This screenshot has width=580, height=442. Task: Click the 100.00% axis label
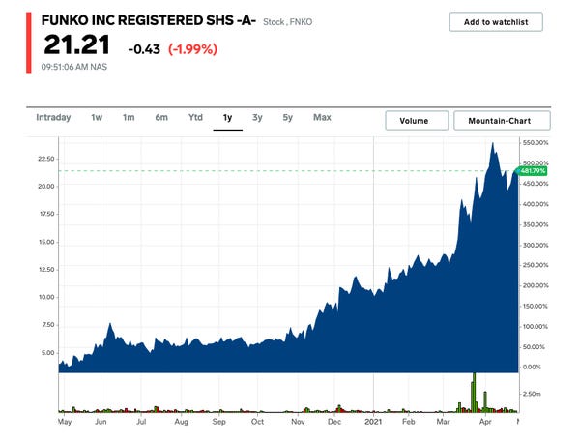[x=536, y=327]
